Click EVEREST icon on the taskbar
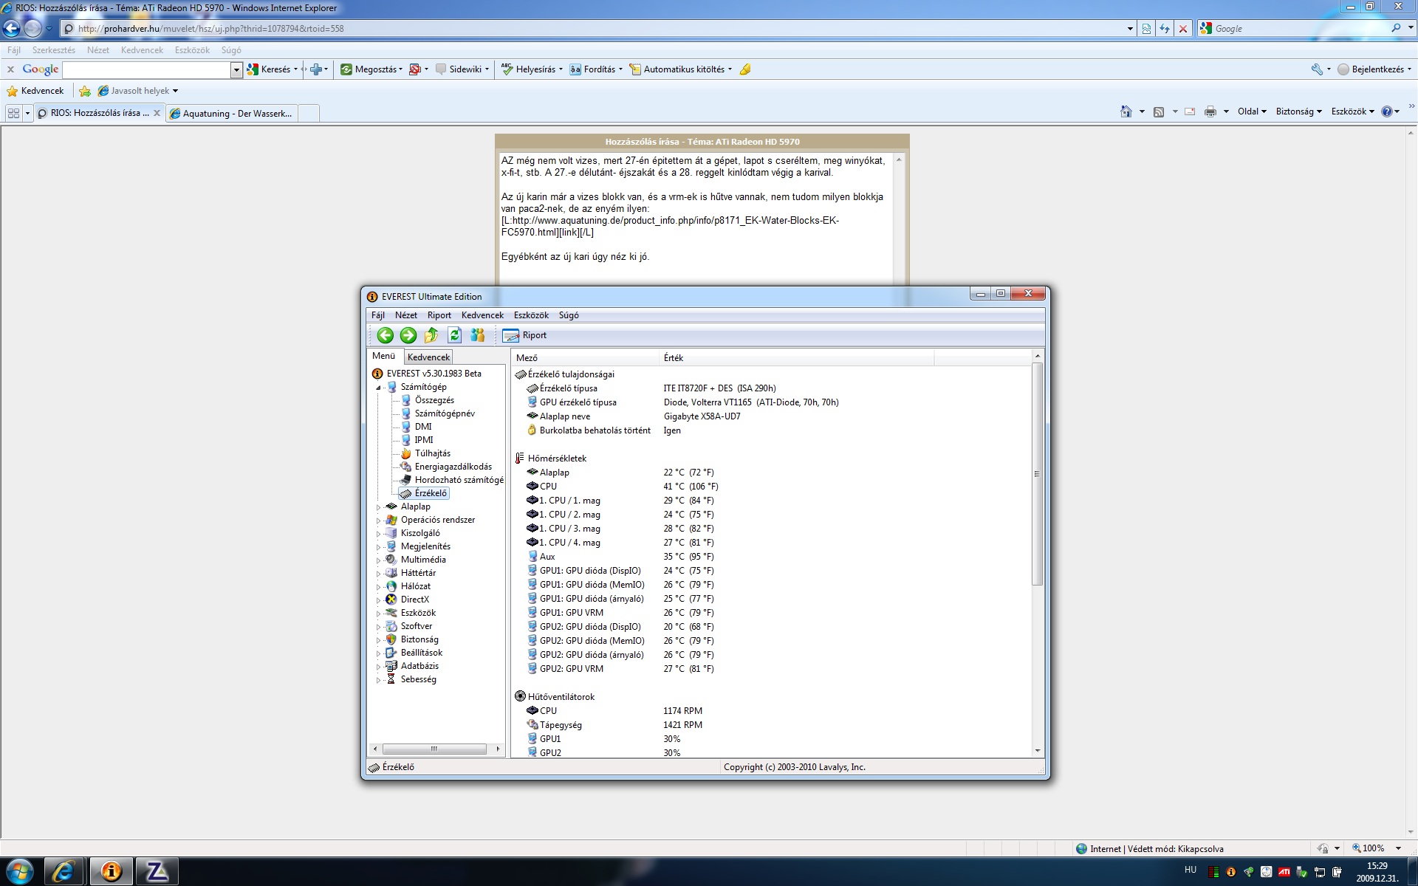The height and width of the screenshot is (886, 1418). tap(112, 871)
